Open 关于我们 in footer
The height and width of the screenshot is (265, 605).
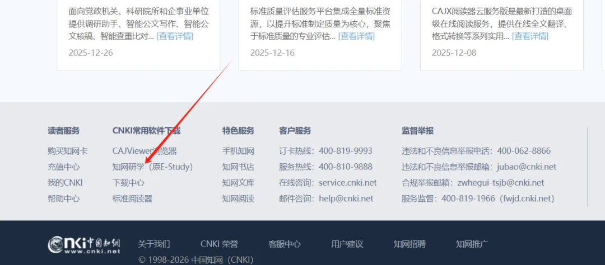pos(154,244)
